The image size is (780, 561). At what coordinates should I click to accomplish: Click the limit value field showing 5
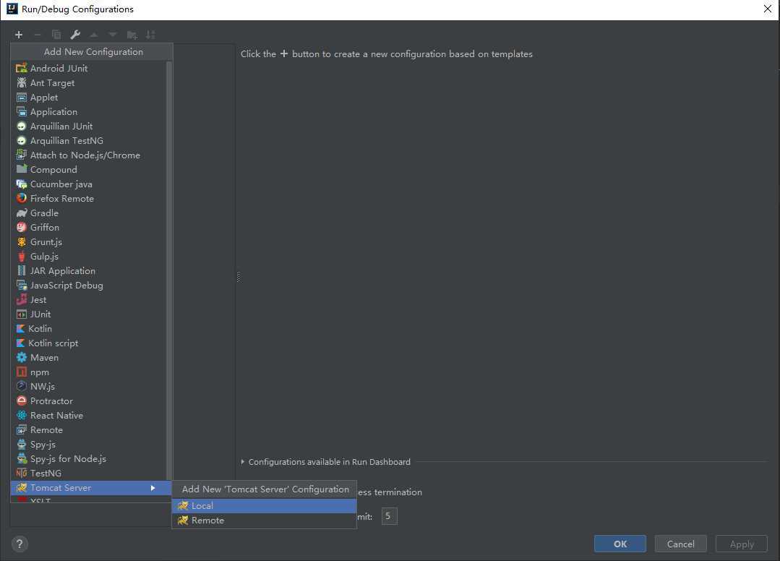(x=389, y=516)
